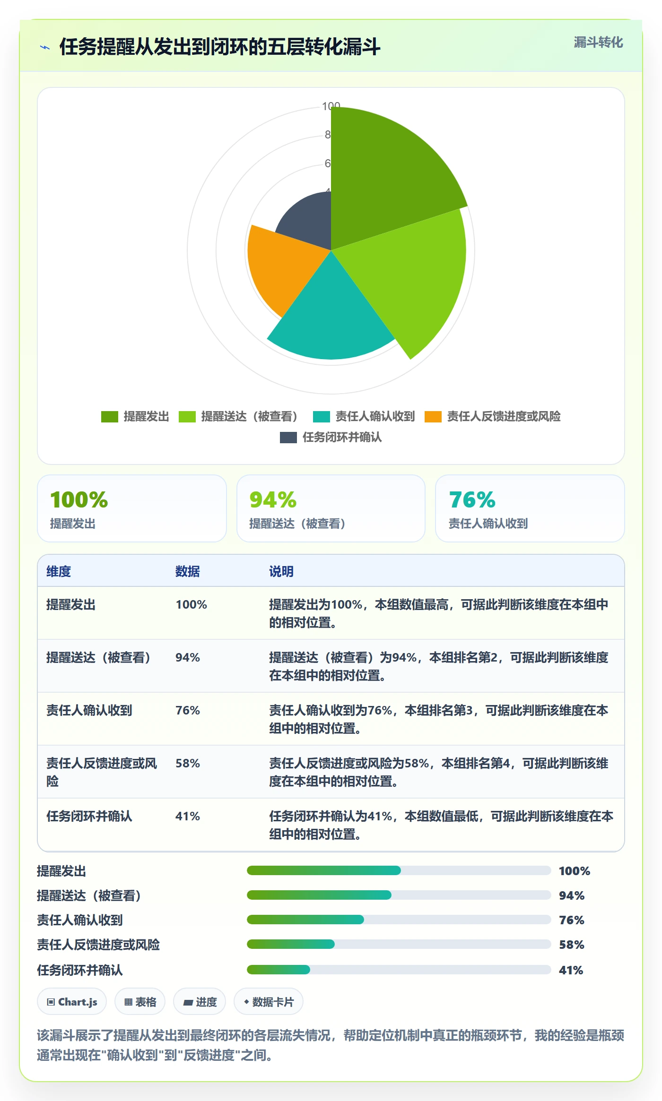
Task: Click the 58% table data cell
Action: (188, 763)
